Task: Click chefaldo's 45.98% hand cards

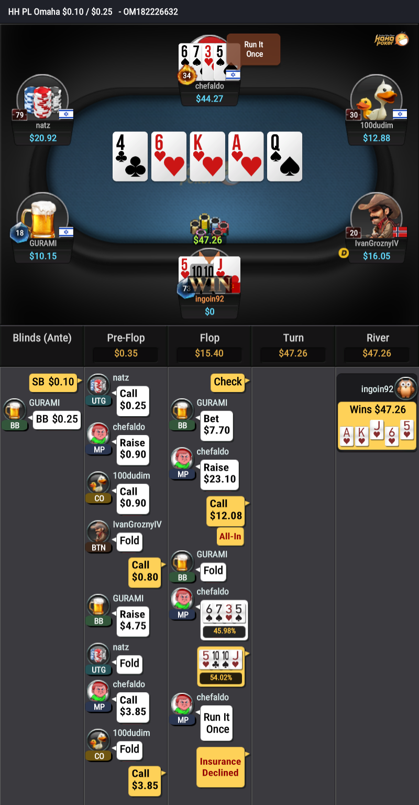Action: coord(224,620)
